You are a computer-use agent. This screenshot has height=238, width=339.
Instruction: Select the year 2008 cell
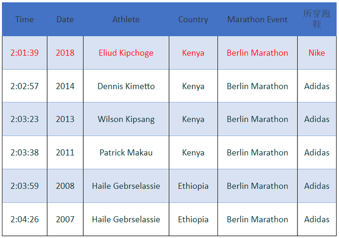(65, 186)
